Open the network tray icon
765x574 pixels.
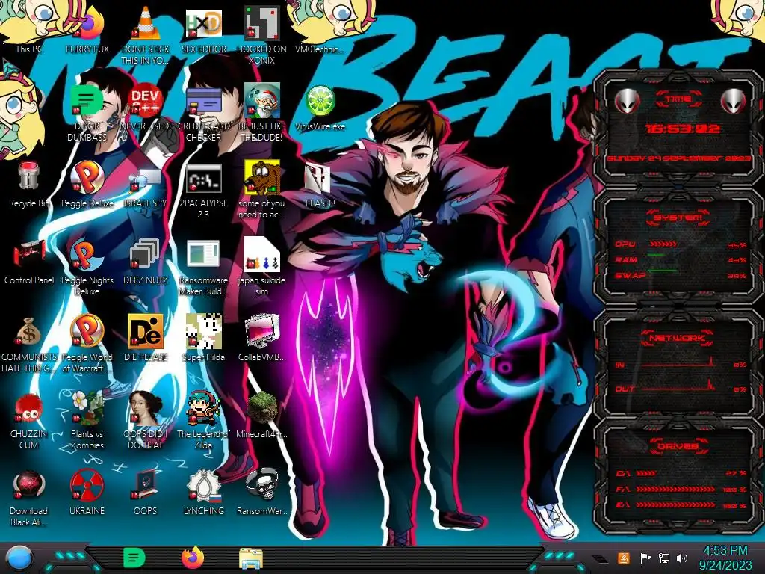click(664, 558)
